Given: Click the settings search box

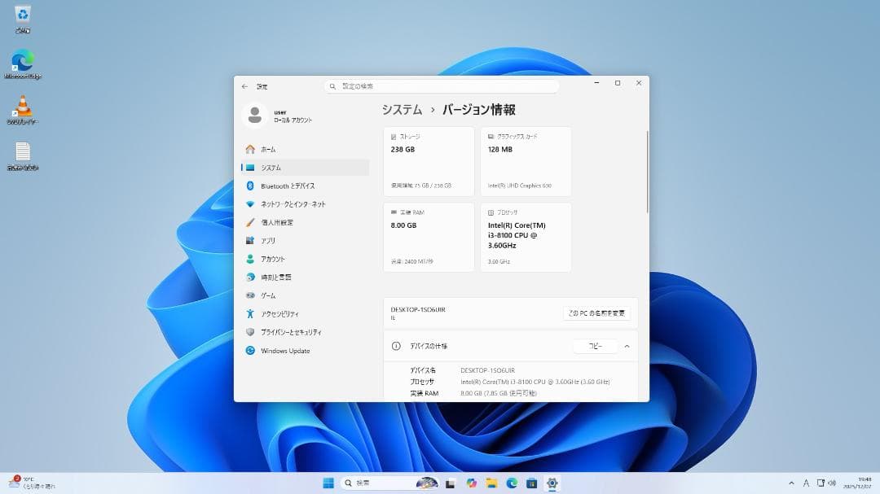Looking at the screenshot, I should pyautogui.click(x=442, y=85).
